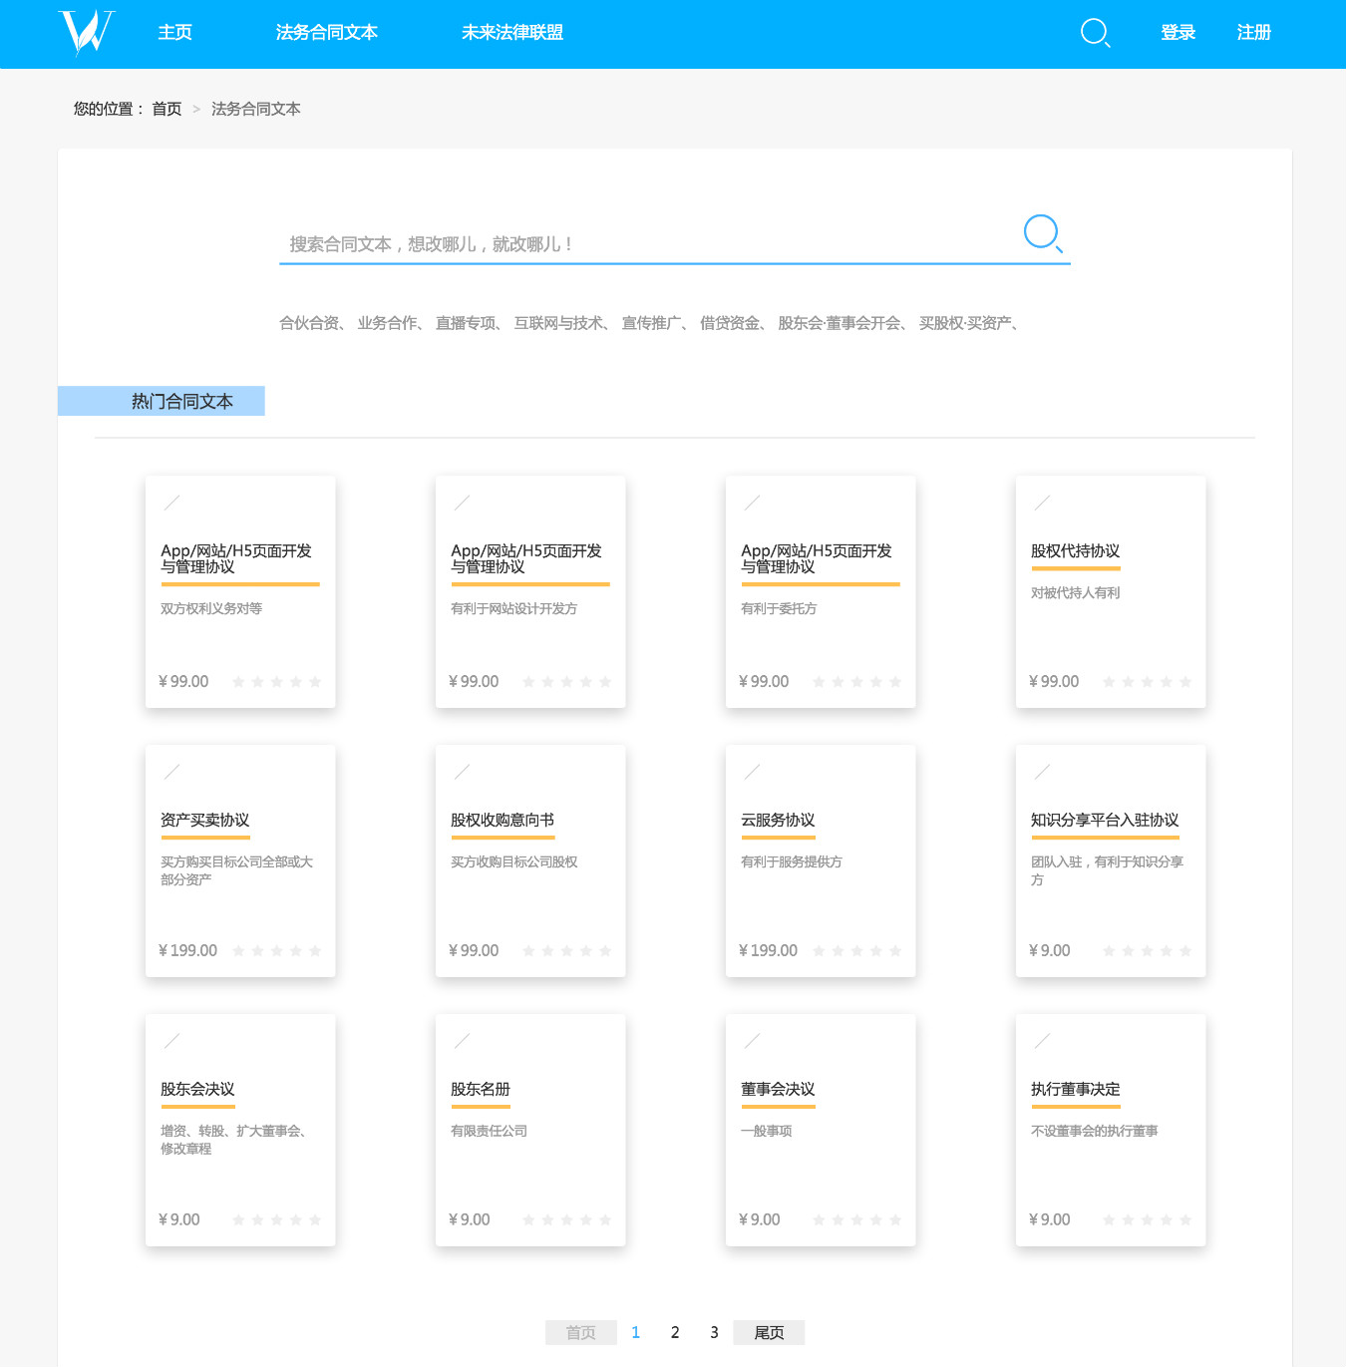
Task: Click 首页 in the breadcrumb
Action: tap(167, 109)
